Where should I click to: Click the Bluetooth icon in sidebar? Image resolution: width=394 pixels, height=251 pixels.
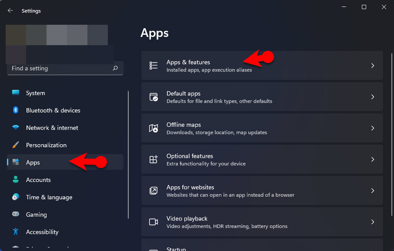click(x=16, y=110)
